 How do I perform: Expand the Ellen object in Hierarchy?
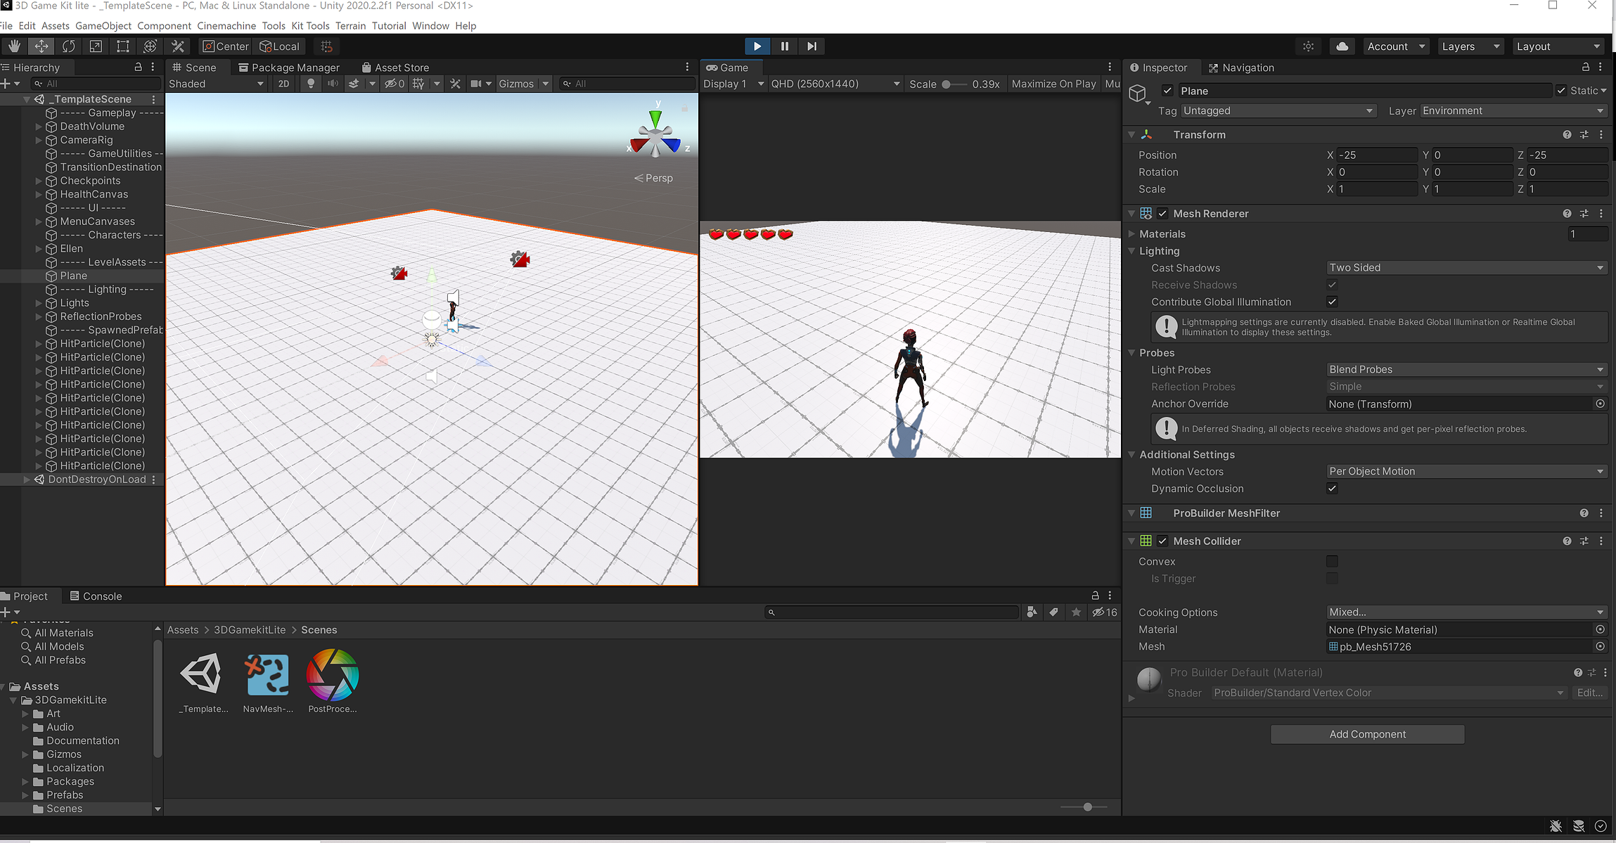tap(39, 249)
